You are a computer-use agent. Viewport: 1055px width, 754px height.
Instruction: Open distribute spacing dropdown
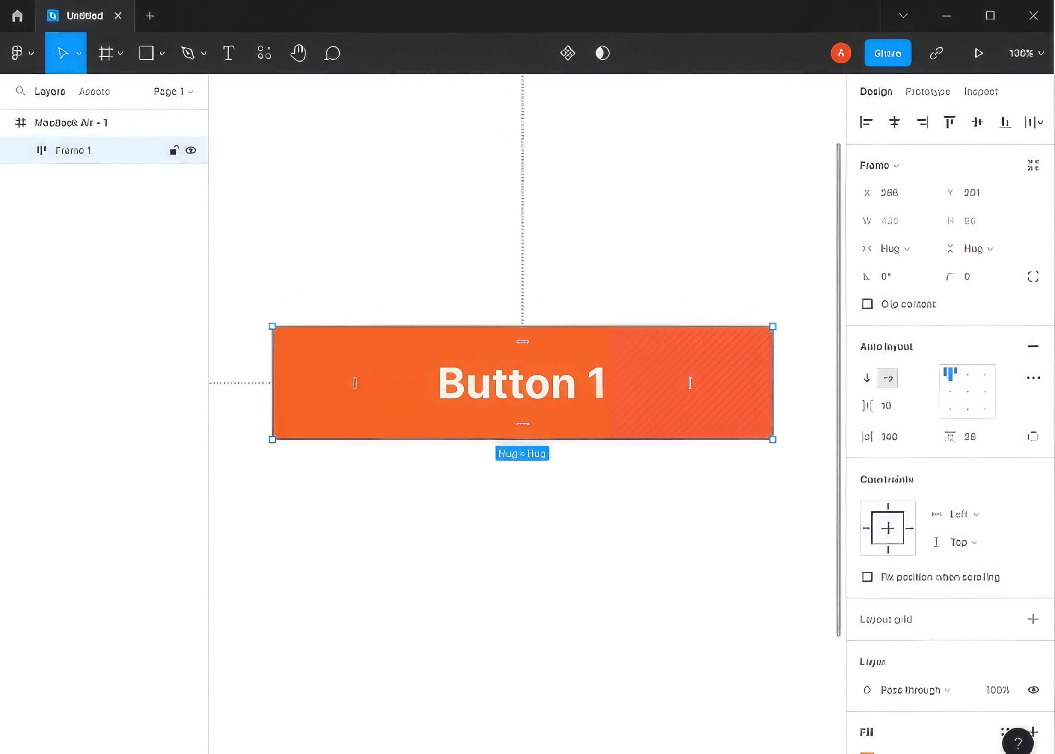[1034, 122]
